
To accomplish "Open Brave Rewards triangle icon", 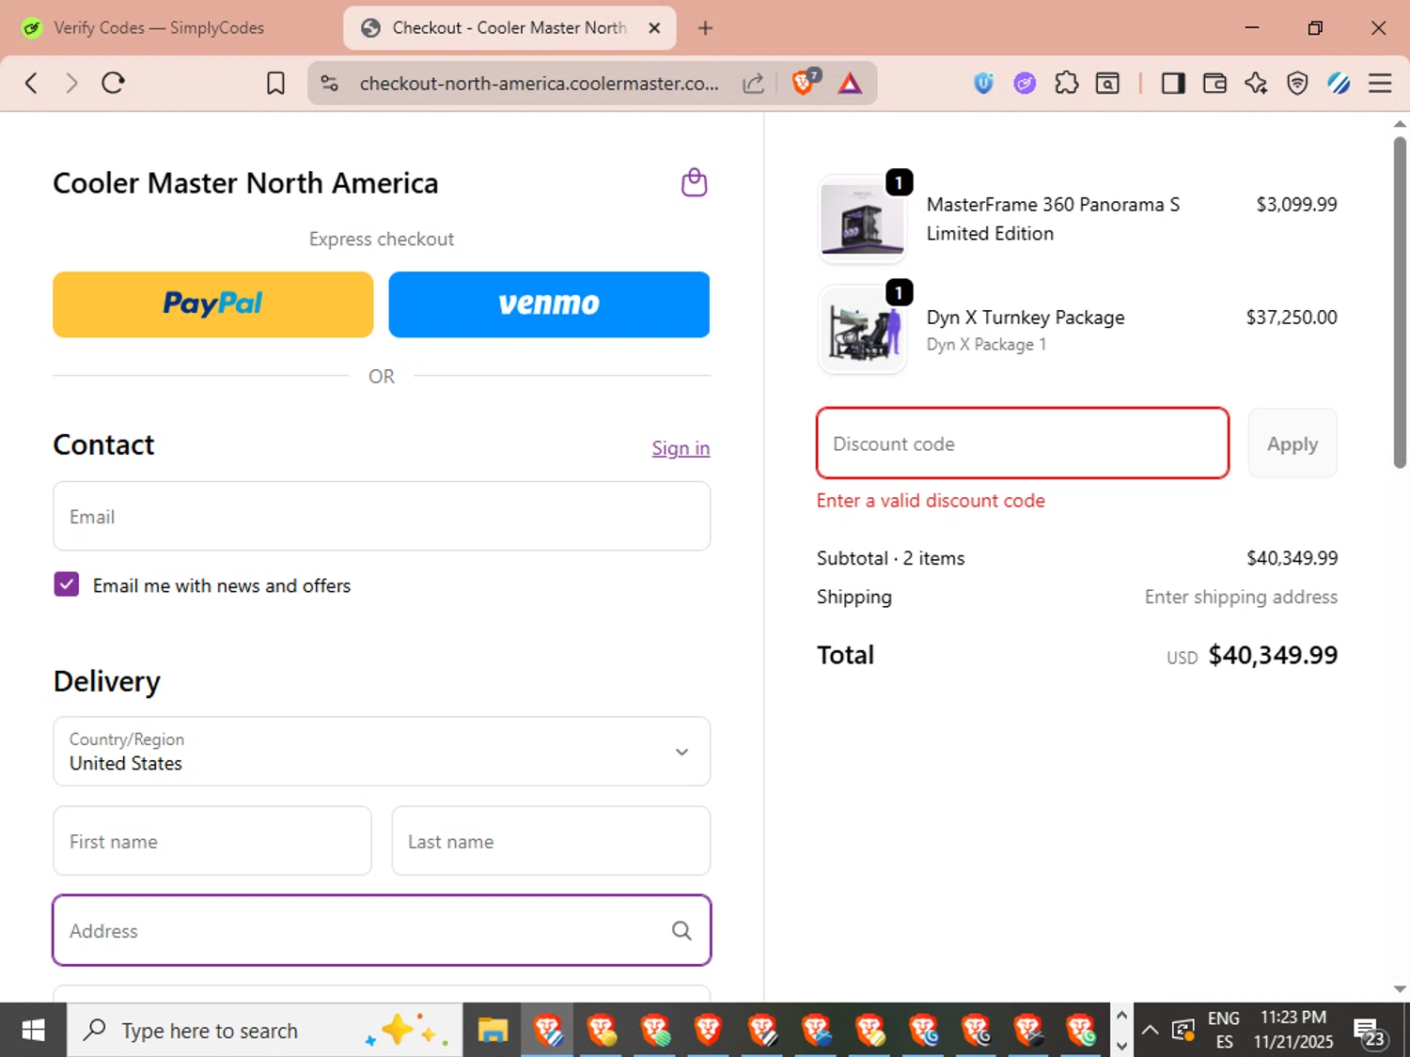I will click(850, 84).
